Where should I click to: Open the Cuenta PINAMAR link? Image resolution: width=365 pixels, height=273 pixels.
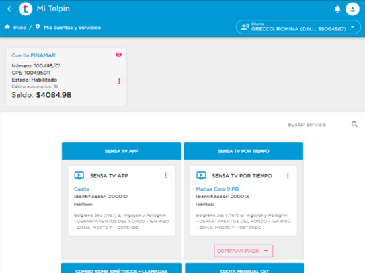point(34,55)
